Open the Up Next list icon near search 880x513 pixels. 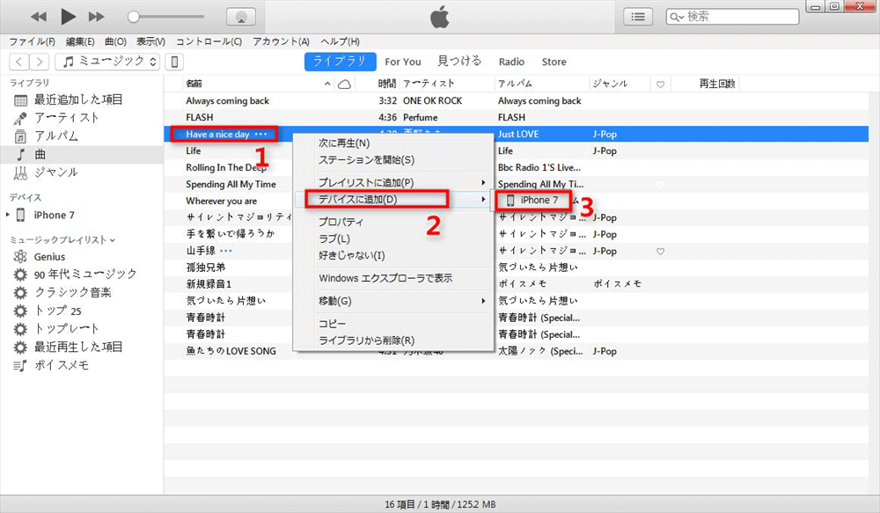click(x=637, y=16)
